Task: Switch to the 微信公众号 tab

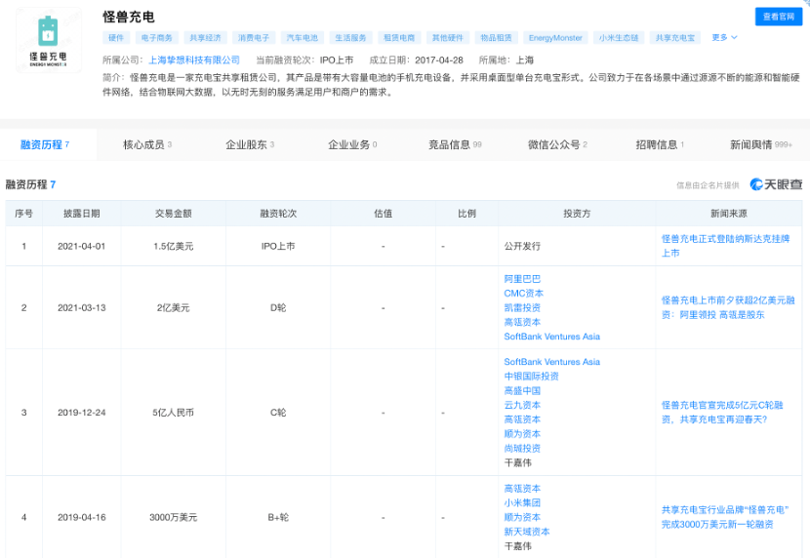Action: tap(557, 144)
